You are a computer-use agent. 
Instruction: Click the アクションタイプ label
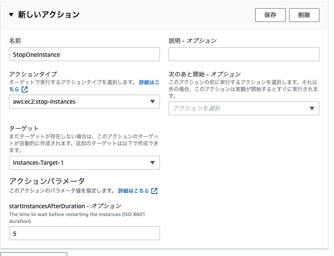[x=33, y=74]
